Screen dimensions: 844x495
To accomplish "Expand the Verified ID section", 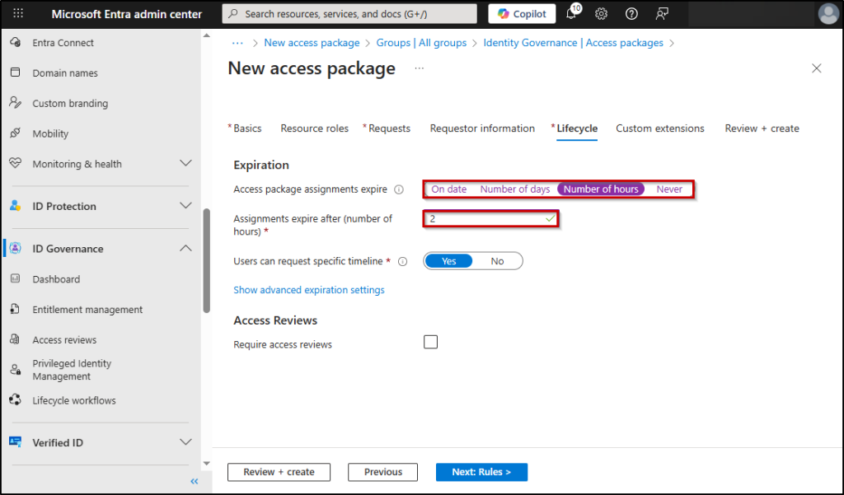I will pos(185,442).
